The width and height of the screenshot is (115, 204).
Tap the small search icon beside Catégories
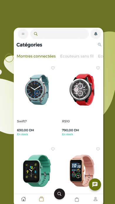point(99,45)
